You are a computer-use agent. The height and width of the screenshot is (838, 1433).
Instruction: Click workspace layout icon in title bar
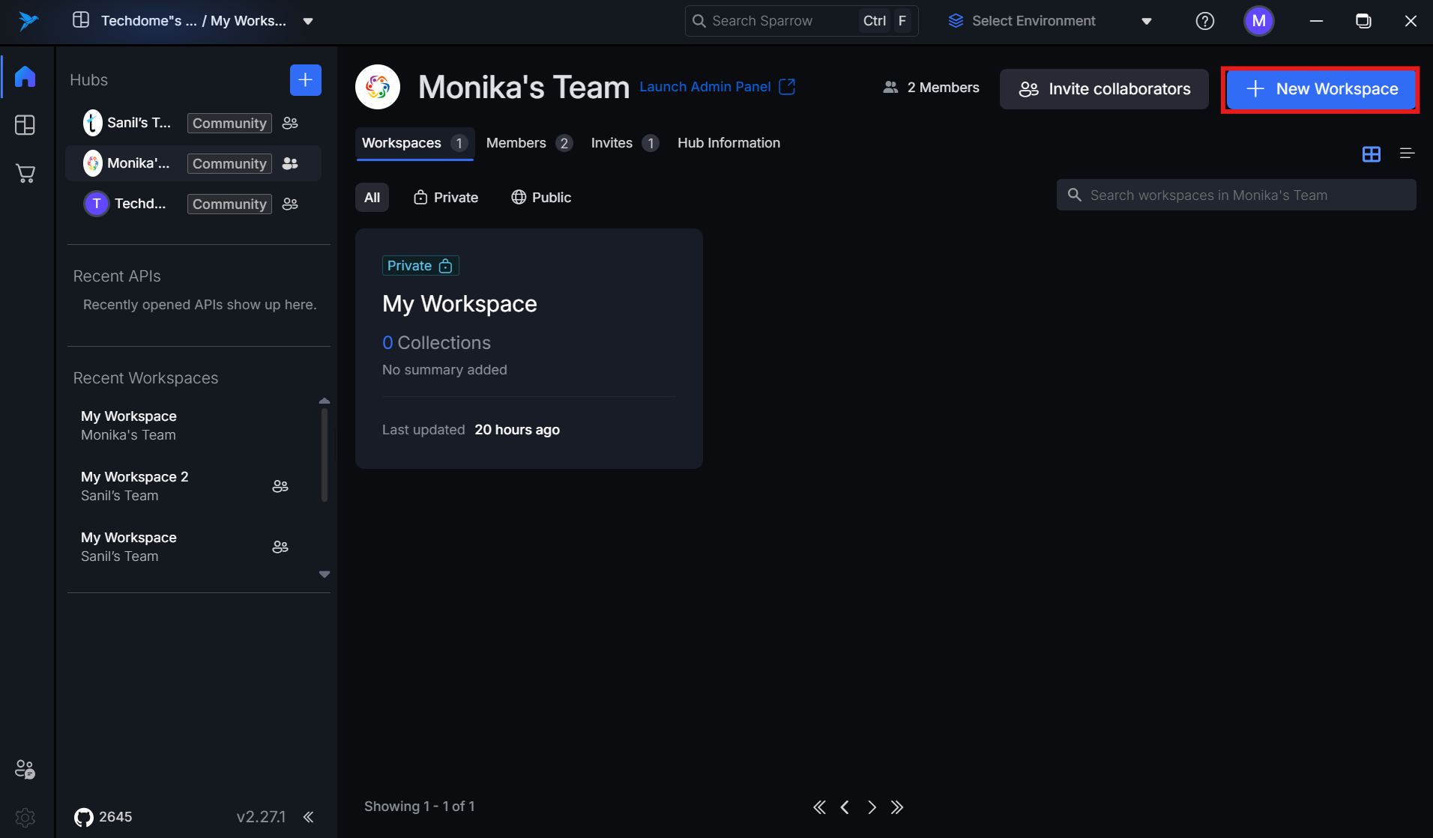click(81, 20)
